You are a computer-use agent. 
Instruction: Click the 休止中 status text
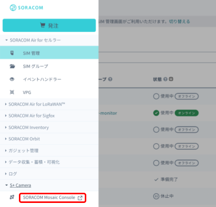[x=167, y=196]
